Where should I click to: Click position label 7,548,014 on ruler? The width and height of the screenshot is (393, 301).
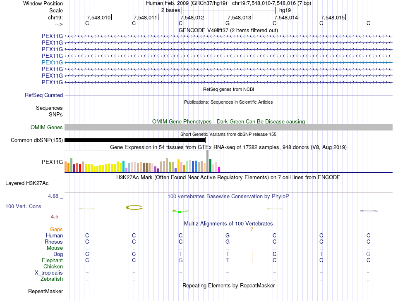[286, 17]
